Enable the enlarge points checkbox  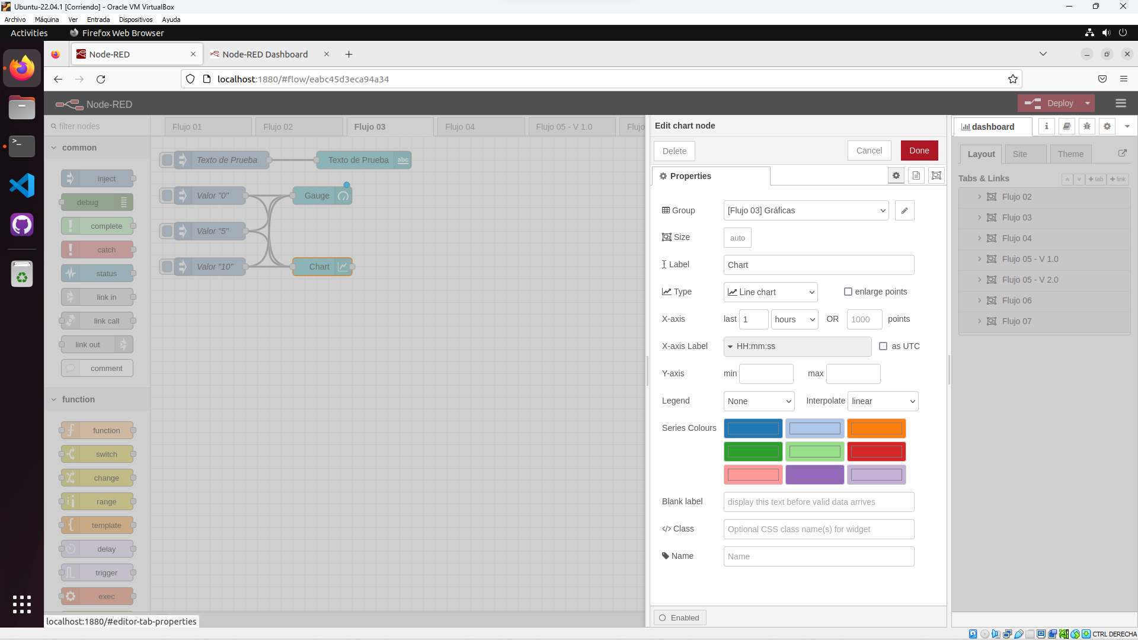[x=848, y=292]
